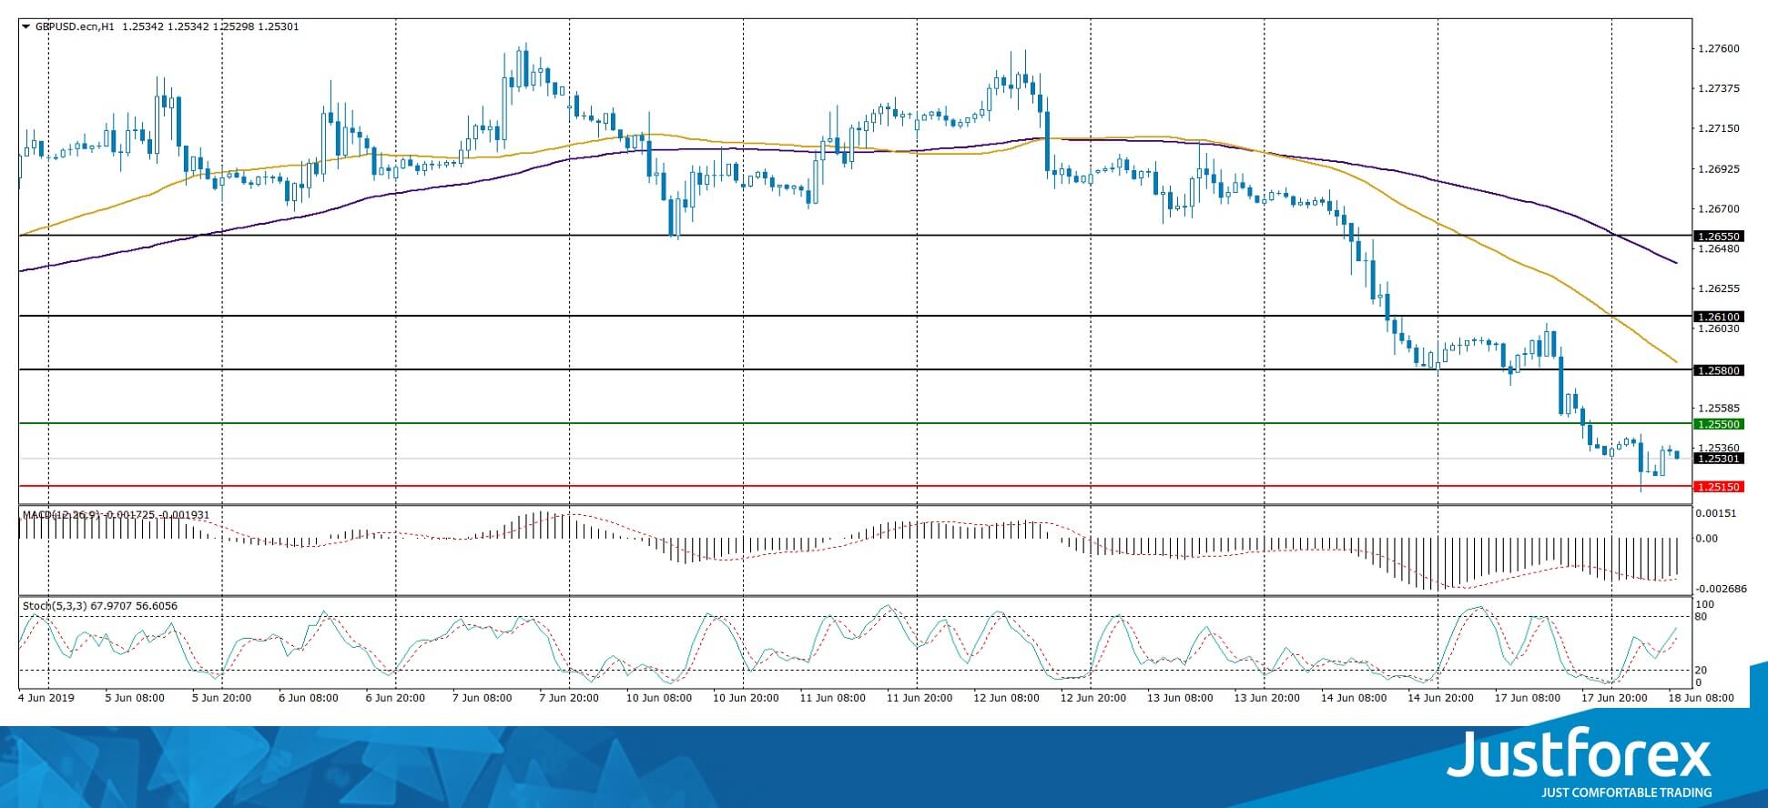Click the current price tag 1.25301
The image size is (1768, 808).
(x=1718, y=459)
